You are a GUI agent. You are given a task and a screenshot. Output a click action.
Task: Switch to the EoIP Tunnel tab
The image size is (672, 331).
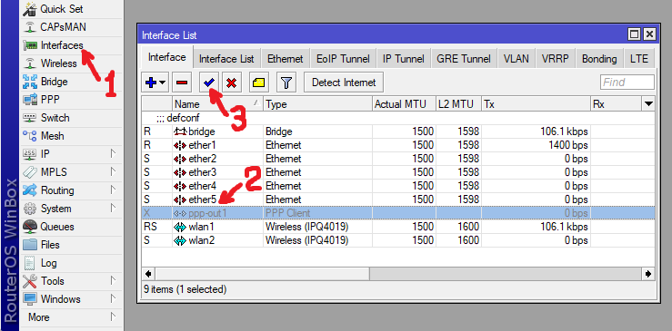pos(343,59)
